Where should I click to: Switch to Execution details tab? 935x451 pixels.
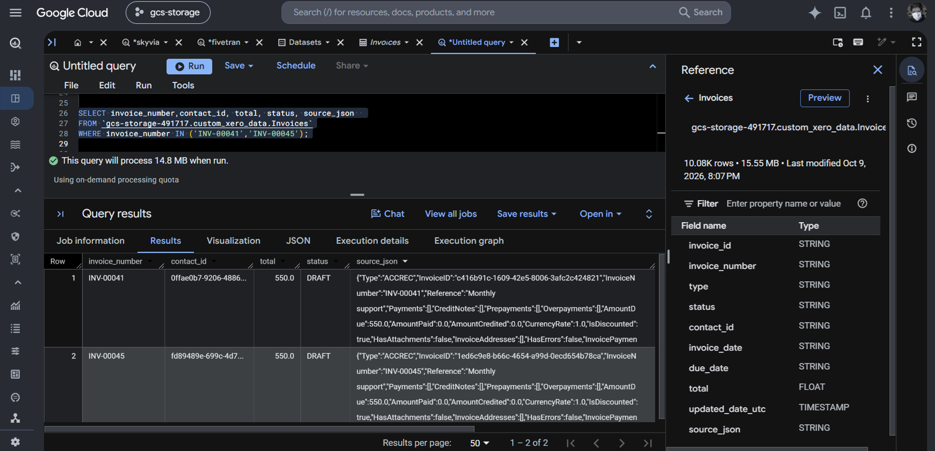point(372,241)
